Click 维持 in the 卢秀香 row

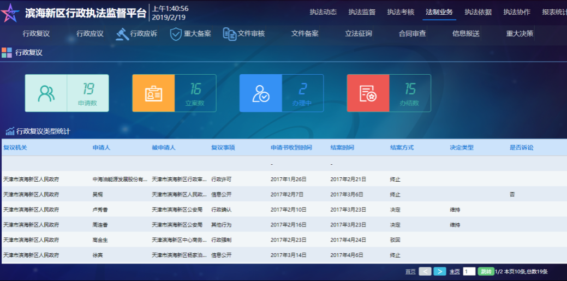point(455,210)
